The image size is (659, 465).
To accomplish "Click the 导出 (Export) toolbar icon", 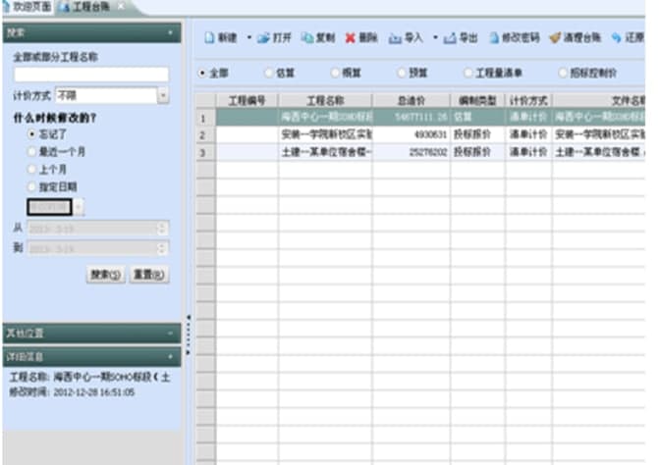I will pos(450,38).
